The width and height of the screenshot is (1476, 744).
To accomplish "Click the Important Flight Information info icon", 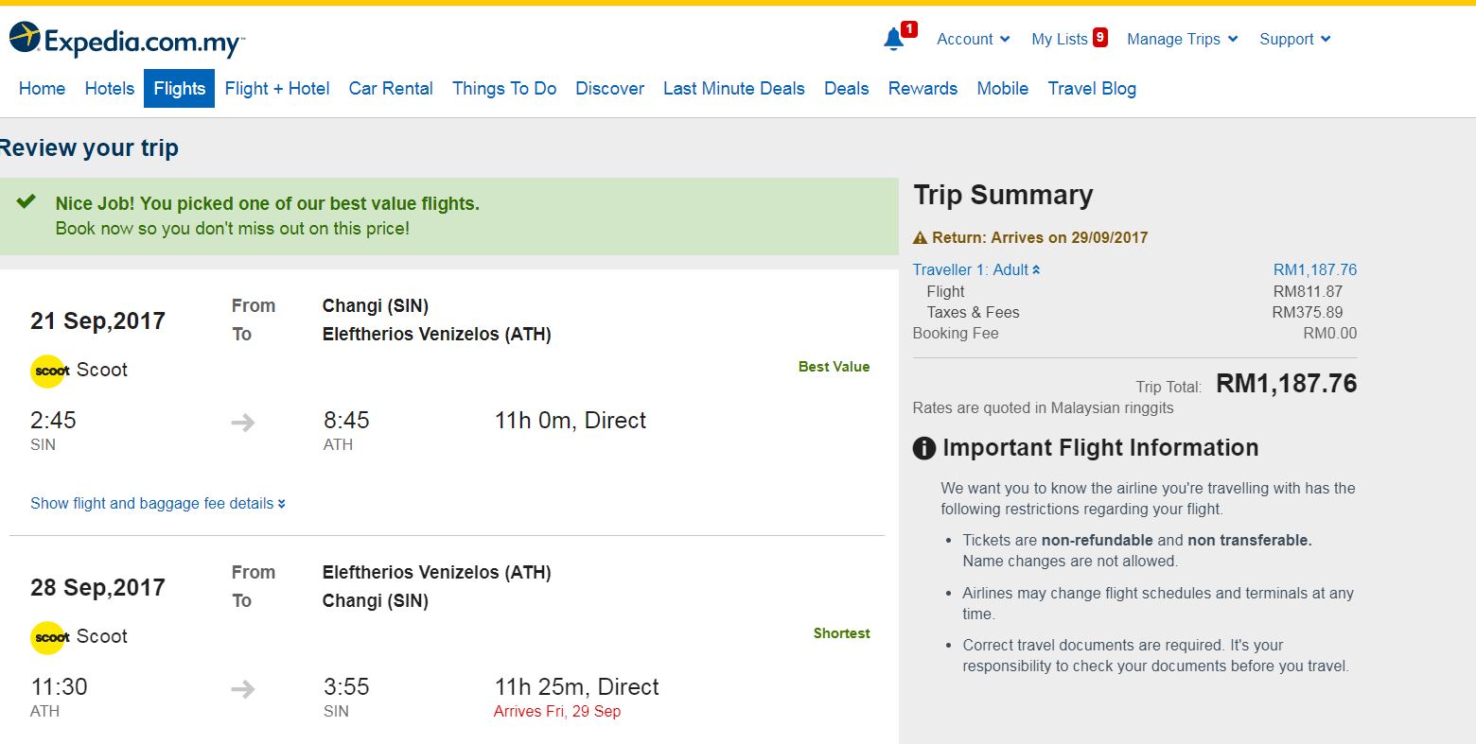I will pyautogui.click(x=923, y=448).
